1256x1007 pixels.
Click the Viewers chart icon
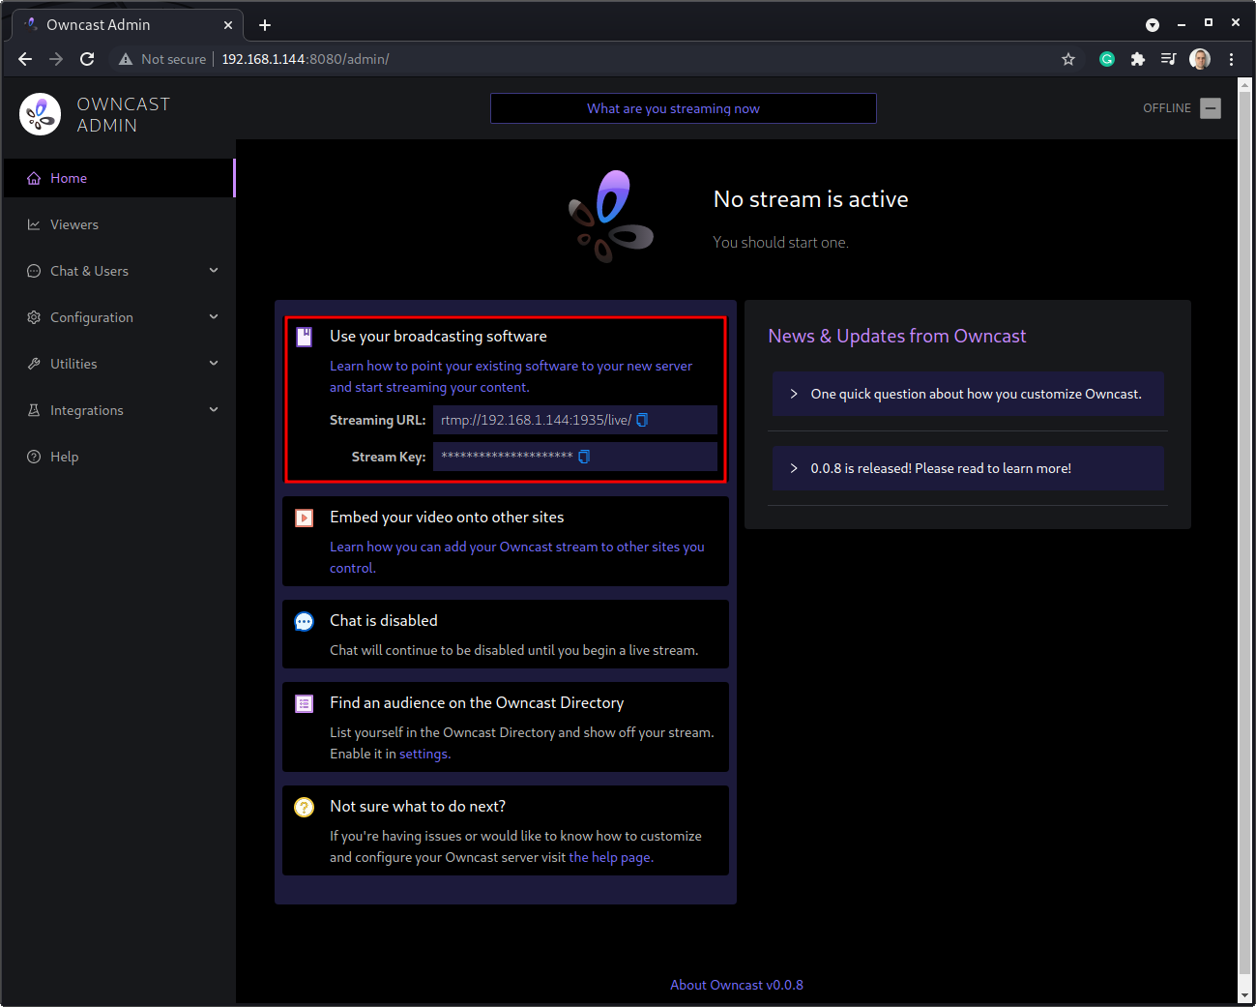pyautogui.click(x=34, y=224)
